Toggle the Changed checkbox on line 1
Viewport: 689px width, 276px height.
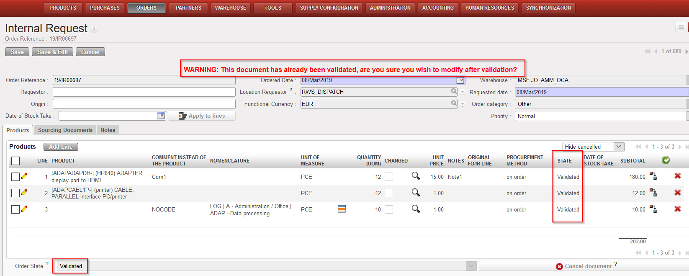click(x=389, y=177)
